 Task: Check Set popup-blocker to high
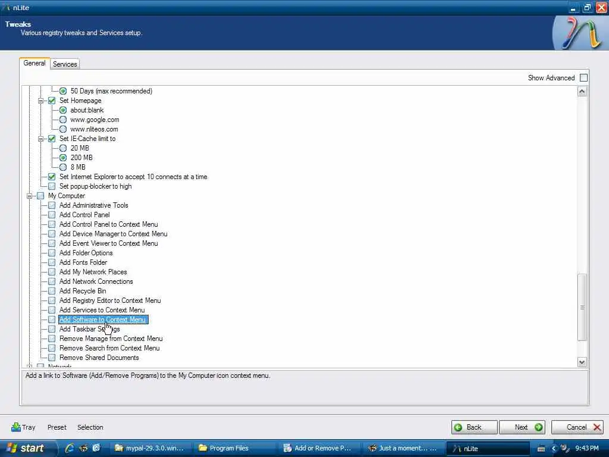point(52,186)
